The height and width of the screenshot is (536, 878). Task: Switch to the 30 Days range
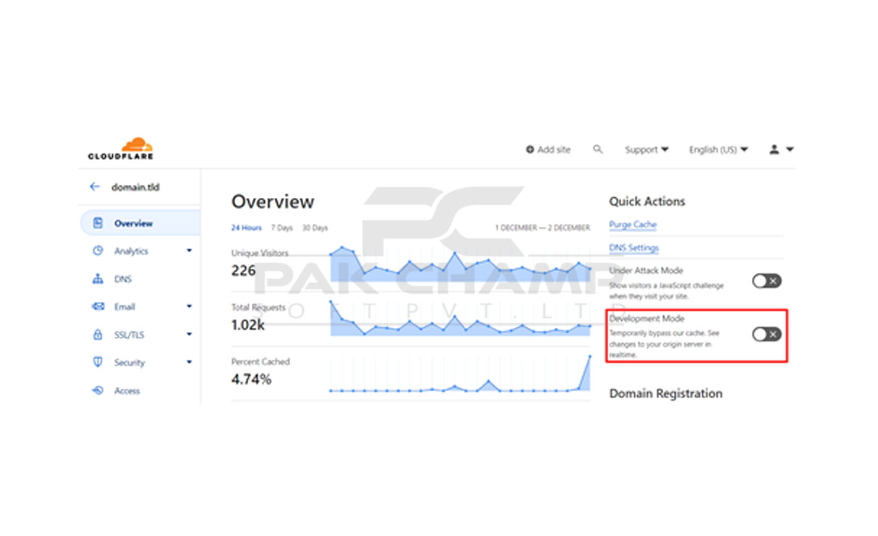click(x=315, y=228)
